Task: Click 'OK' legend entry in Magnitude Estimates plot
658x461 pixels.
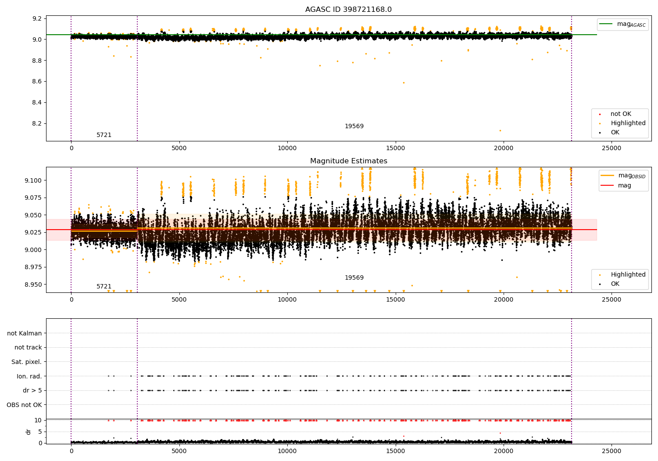Action: coord(615,284)
